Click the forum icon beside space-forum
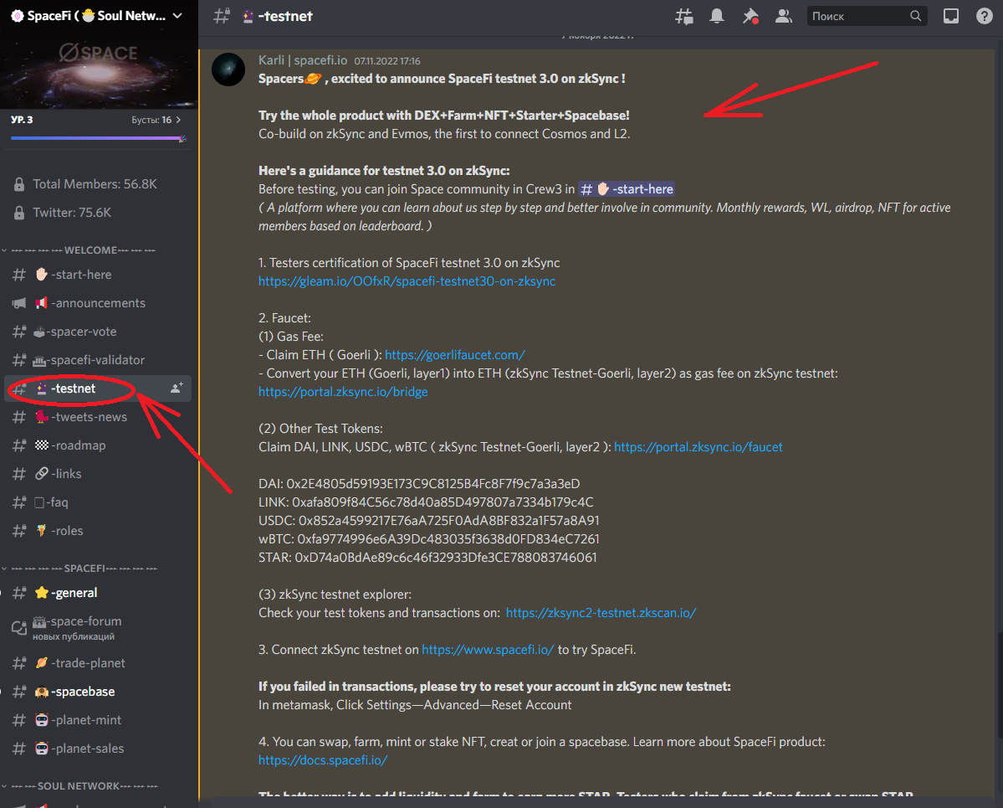1003x808 pixels. pyautogui.click(x=19, y=628)
